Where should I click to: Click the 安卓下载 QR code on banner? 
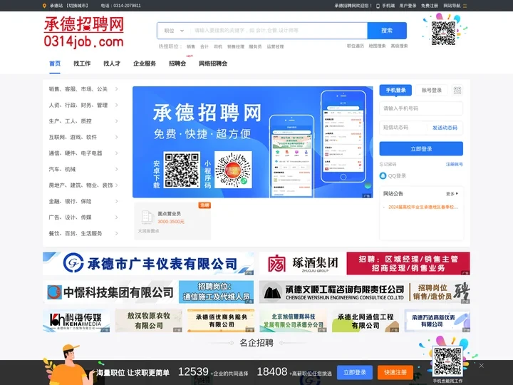182,170
